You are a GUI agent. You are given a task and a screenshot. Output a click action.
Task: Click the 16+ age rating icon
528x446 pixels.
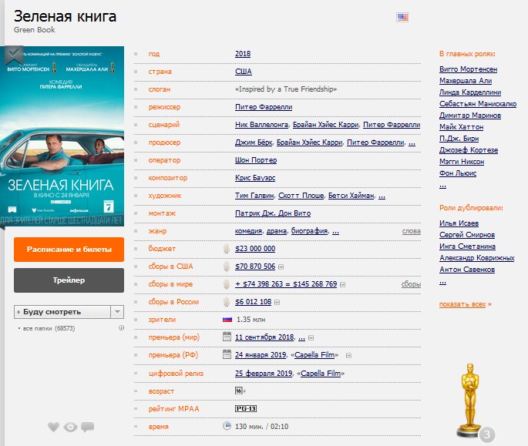(x=239, y=391)
